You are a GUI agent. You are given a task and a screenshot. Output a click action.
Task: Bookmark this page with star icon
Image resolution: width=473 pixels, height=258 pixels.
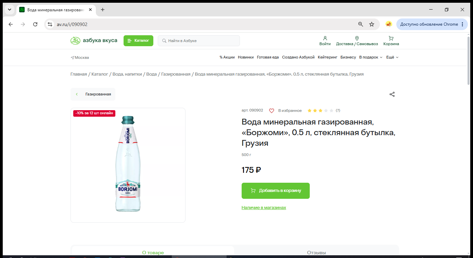[372, 24]
